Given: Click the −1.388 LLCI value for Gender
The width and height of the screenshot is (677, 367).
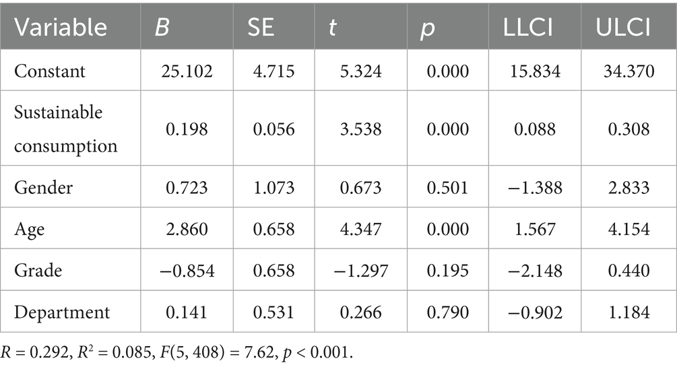Looking at the screenshot, I should [536, 187].
